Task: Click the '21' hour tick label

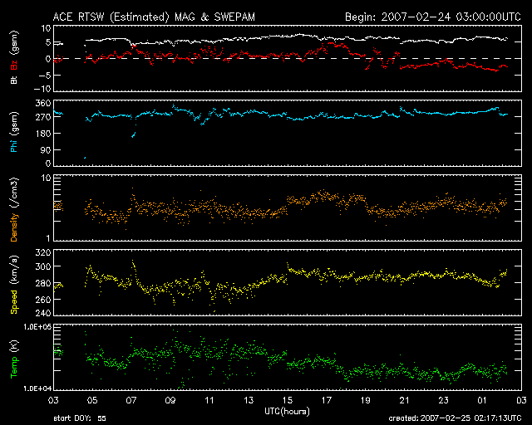Action: click(405, 400)
